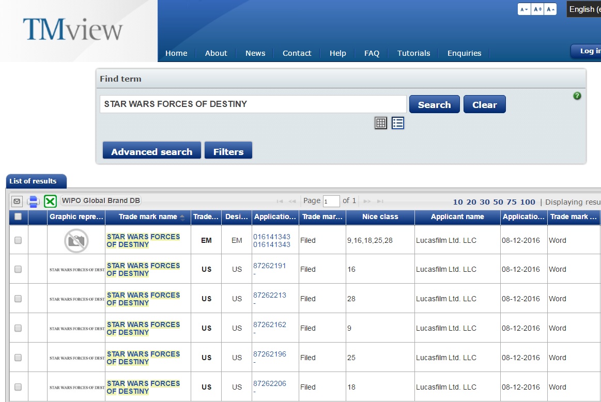Image resolution: width=601 pixels, height=402 pixels.
Task: Select checkbox for application 87262191 row
Action: click(x=18, y=269)
